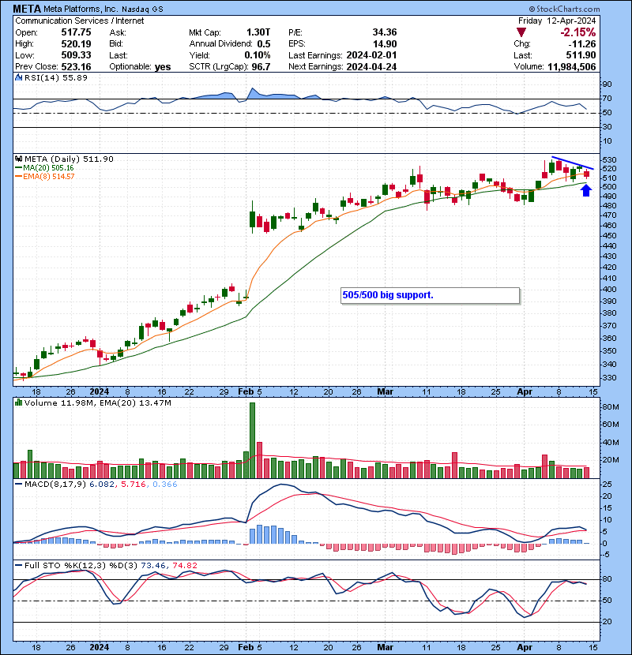Click the red down triangle beside -2.15%

[x=521, y=32]
